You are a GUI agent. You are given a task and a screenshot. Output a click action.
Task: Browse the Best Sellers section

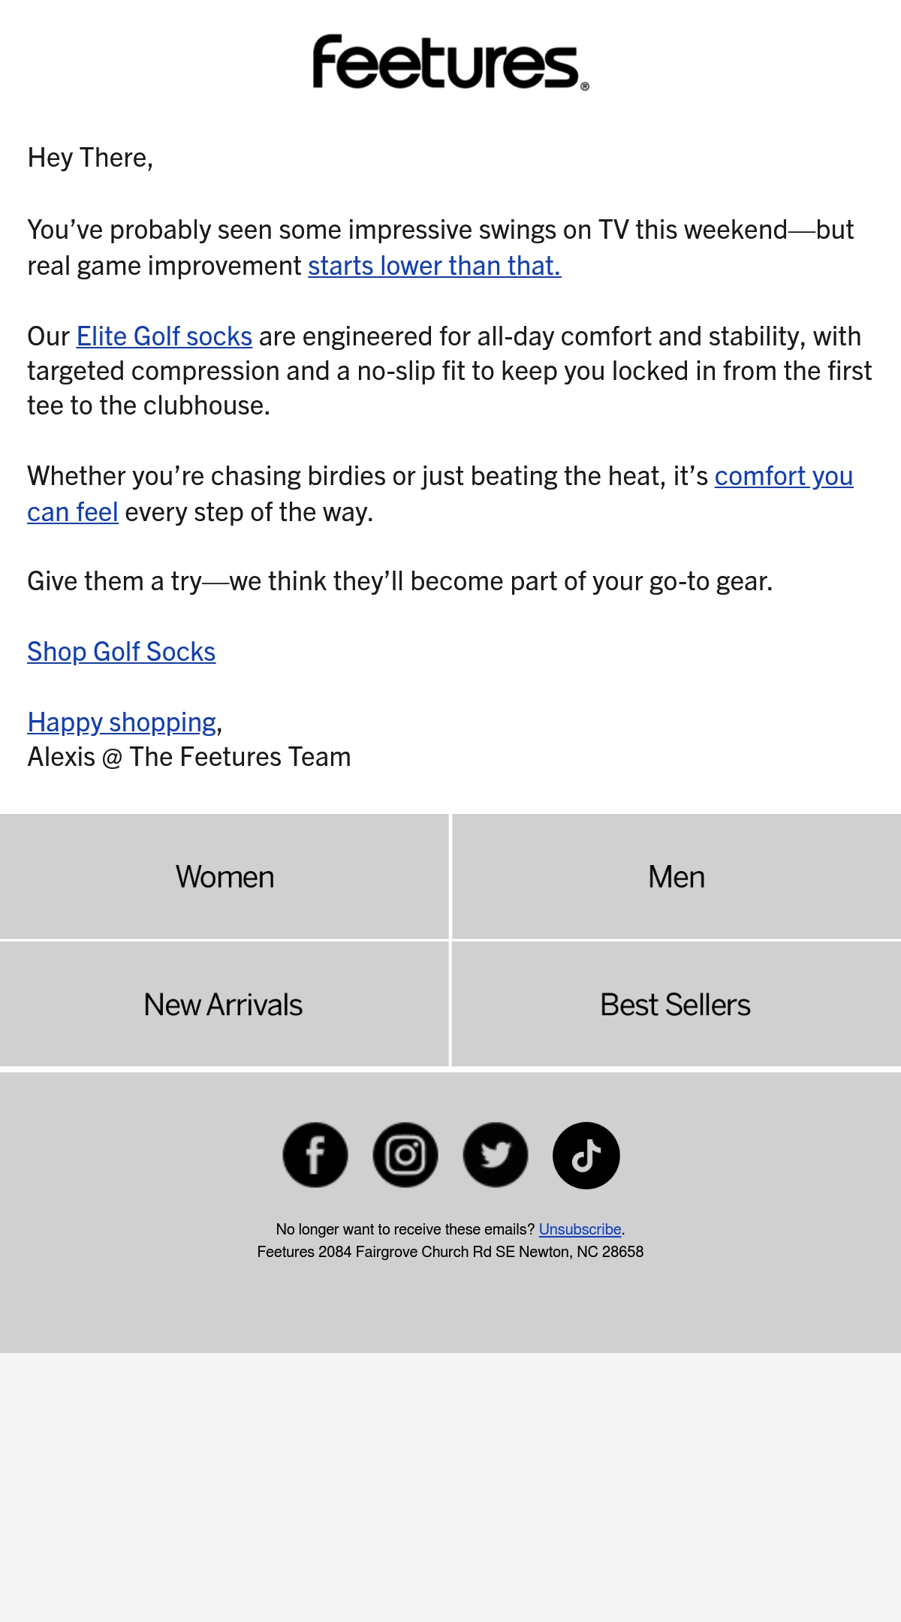click(677, 1004)
